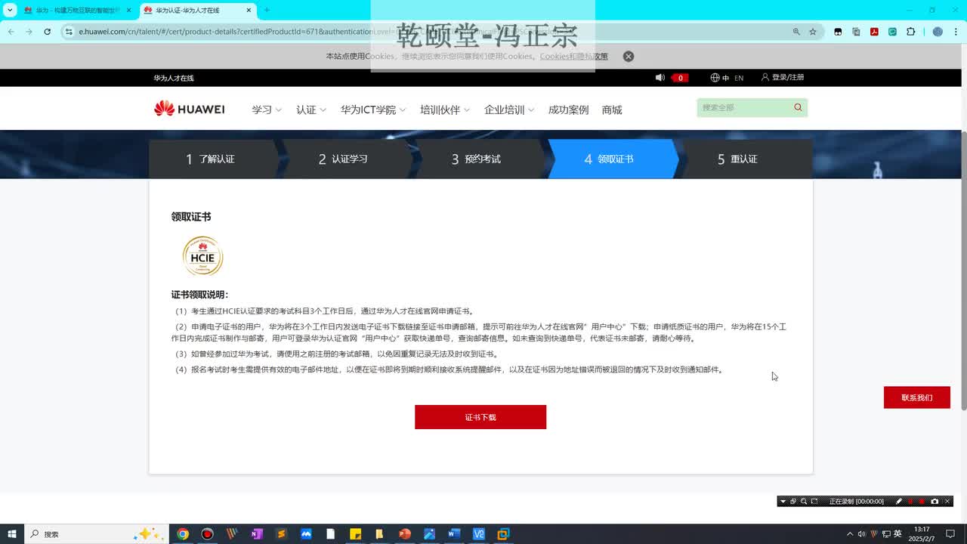The image size is (967, 544).
Task: Click the page vertical scrollbar thumb
Action: point(963,270)
